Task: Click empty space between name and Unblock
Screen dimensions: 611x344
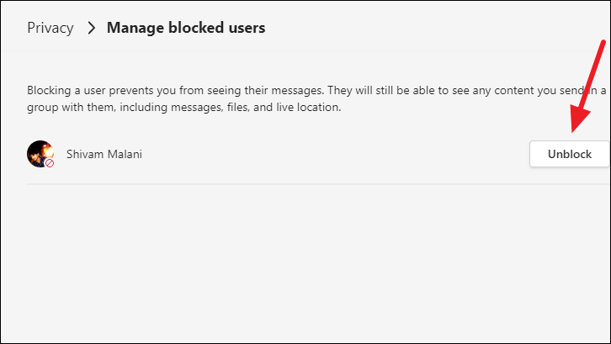Action: [335, 154]
